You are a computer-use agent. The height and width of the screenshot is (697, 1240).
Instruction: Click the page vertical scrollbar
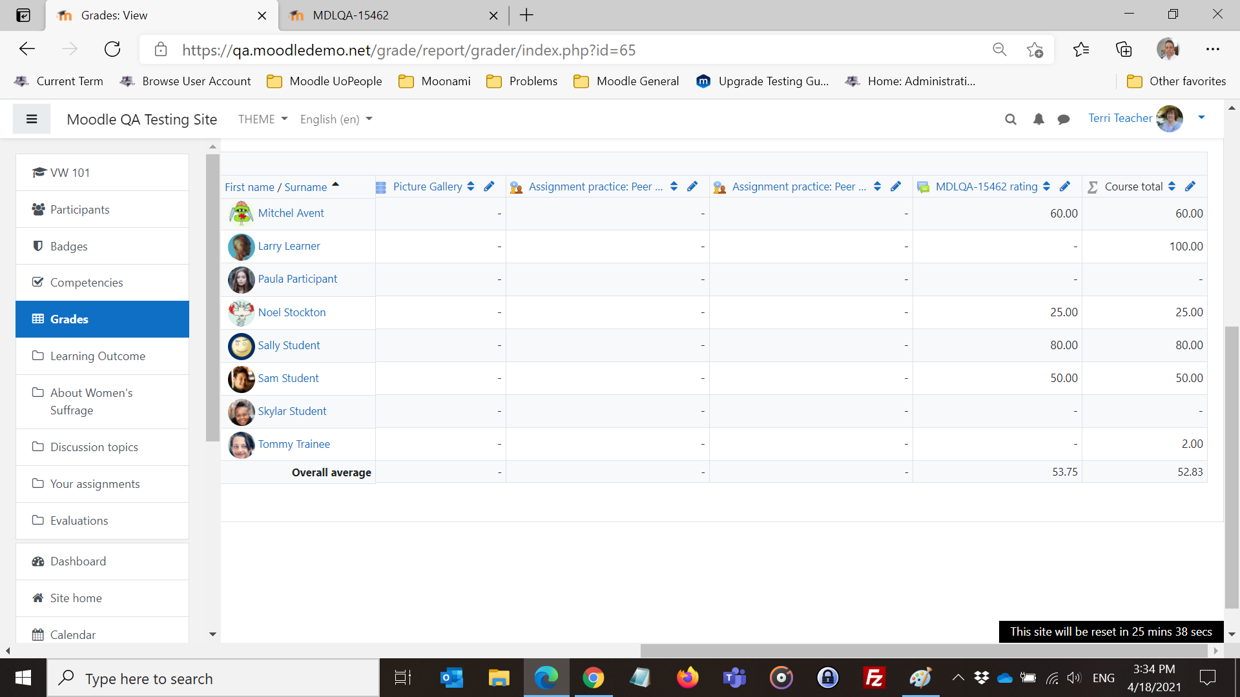(1232, 467)
